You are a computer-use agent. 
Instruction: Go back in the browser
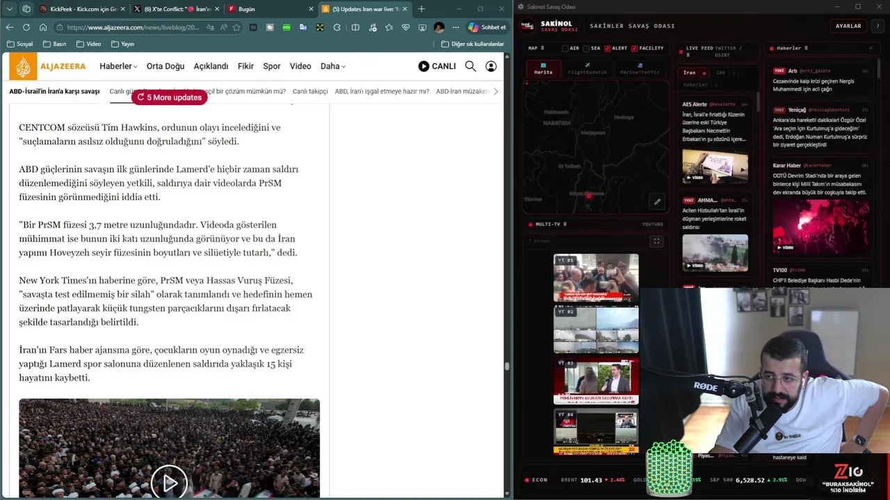pyautogui.click(x=9, y=27)
